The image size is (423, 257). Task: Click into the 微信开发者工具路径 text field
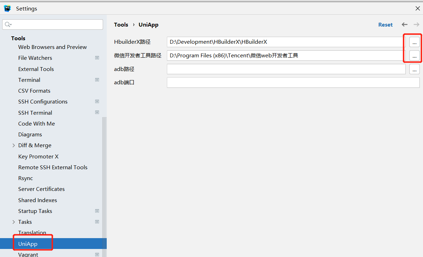coord(286,55)
